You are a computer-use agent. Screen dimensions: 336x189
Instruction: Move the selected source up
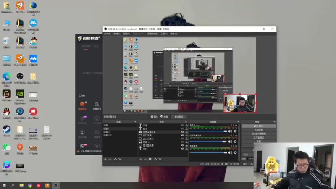(155, 159)
